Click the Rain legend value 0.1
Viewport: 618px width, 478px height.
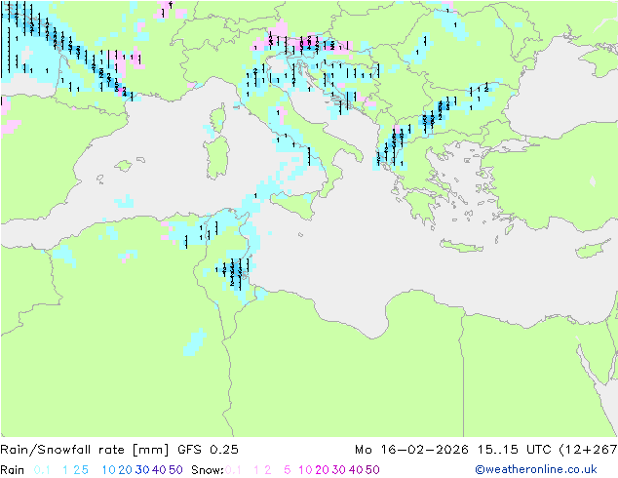pyautogui.click(x=42, y=470)
